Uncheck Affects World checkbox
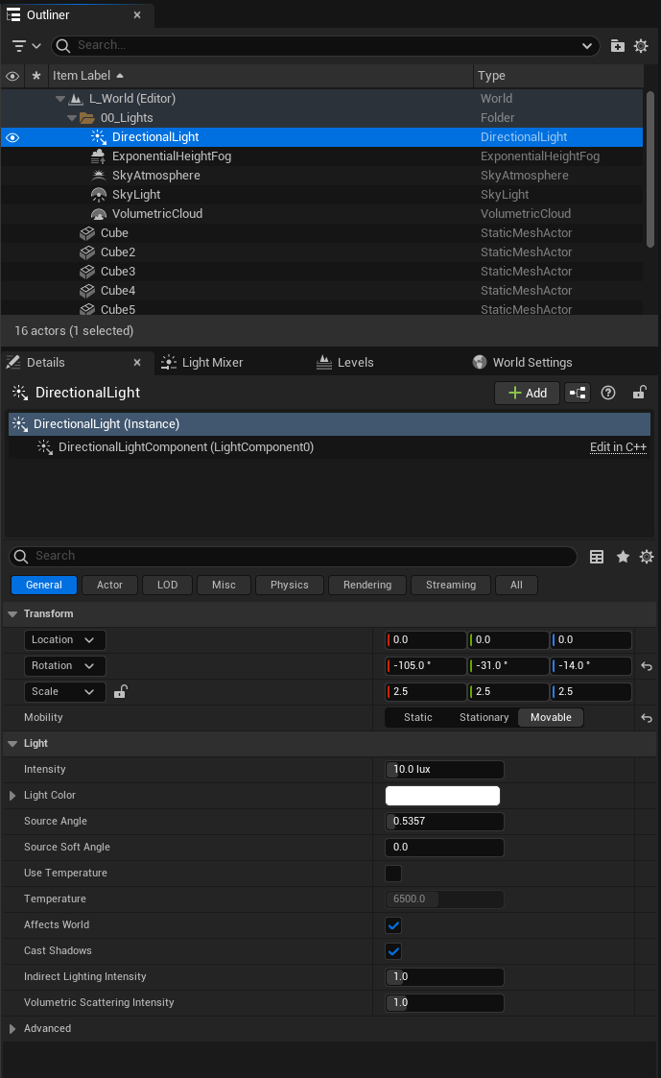661x1078 pixels. tap(393, 925)
